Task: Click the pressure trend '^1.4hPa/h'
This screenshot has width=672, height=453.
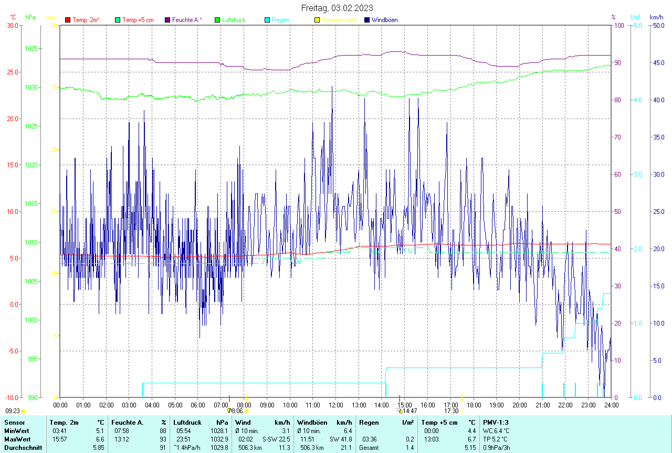Action: point(187,447)
